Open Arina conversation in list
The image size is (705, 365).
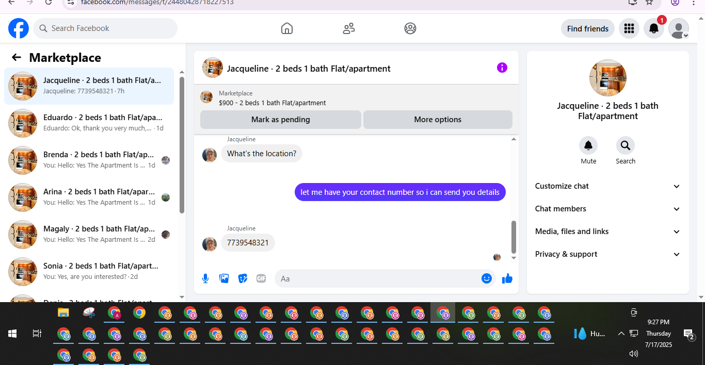click(x=89, y=197)
